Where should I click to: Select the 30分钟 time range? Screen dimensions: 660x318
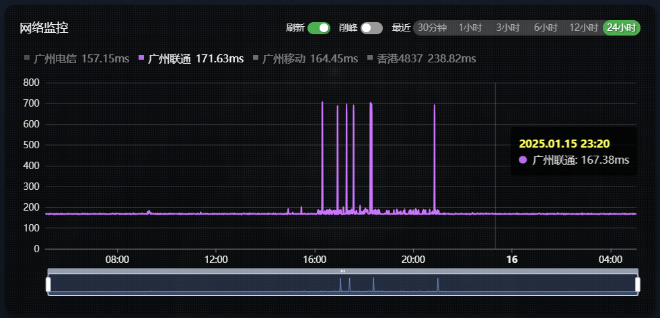point(432,28)
